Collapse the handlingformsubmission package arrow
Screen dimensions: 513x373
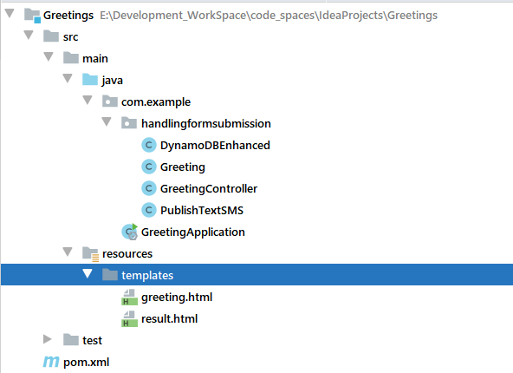tap(107, 121)
